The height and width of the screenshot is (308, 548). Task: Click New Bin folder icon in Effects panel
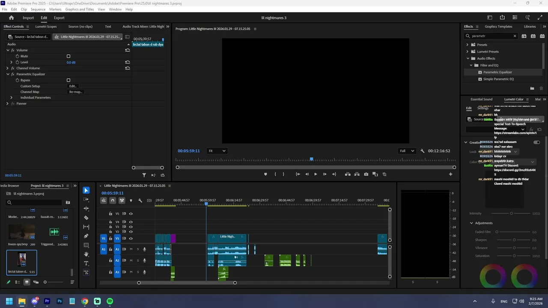coord(532,89)
